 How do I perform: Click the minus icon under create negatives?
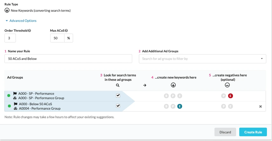click(228, 85)
